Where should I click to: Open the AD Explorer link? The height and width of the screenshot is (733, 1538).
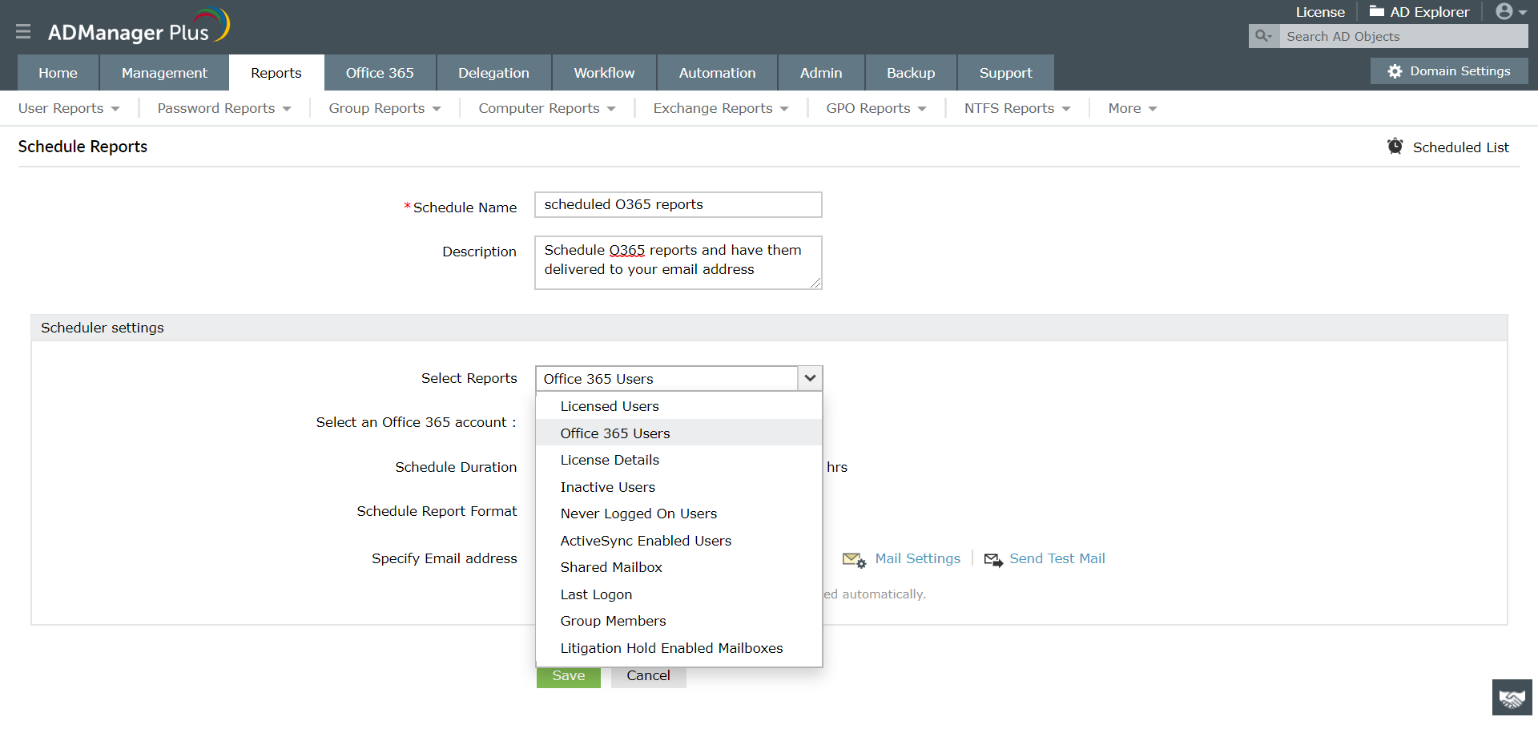1430,12
